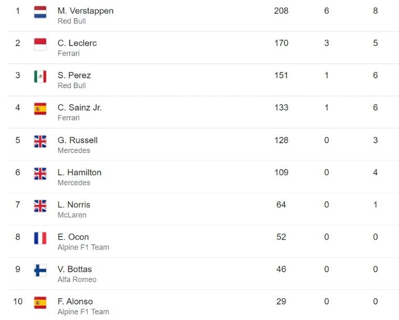This screenshot has width=399, height=320.
Task: Click the UK flag beside L. Norris
Action: point(40,206)
